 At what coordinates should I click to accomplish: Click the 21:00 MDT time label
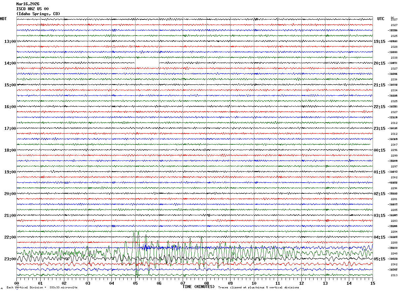10,216
